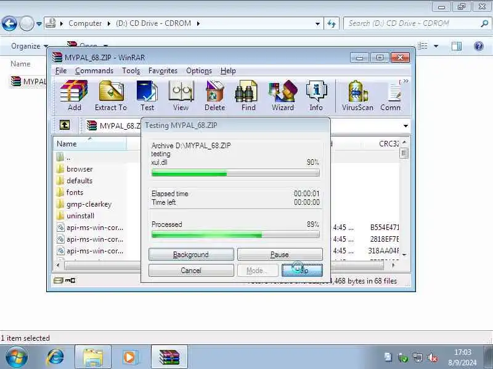
Task: Click the horizontal scrollbar left arrow in WinRAR
Action: [58, 266]
